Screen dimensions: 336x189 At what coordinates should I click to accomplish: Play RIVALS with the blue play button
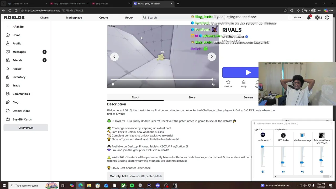click(240, 72)
